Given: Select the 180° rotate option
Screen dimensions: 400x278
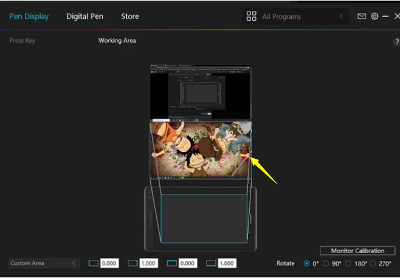Looking at the screenshot, I should 348,263.
